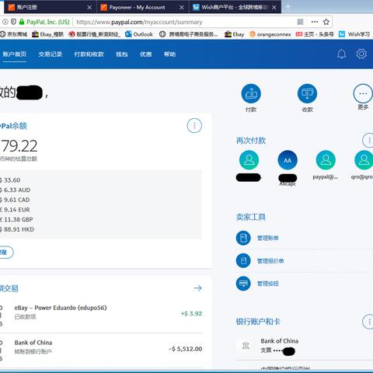Select the first redacted contact avatar
The height and width of the screenshot is (373, 373).
249,160
